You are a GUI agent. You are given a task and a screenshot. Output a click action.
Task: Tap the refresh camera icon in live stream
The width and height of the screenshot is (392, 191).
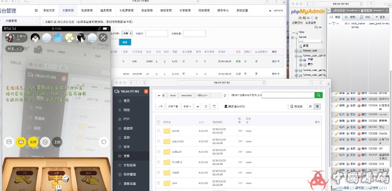point(104,142)
